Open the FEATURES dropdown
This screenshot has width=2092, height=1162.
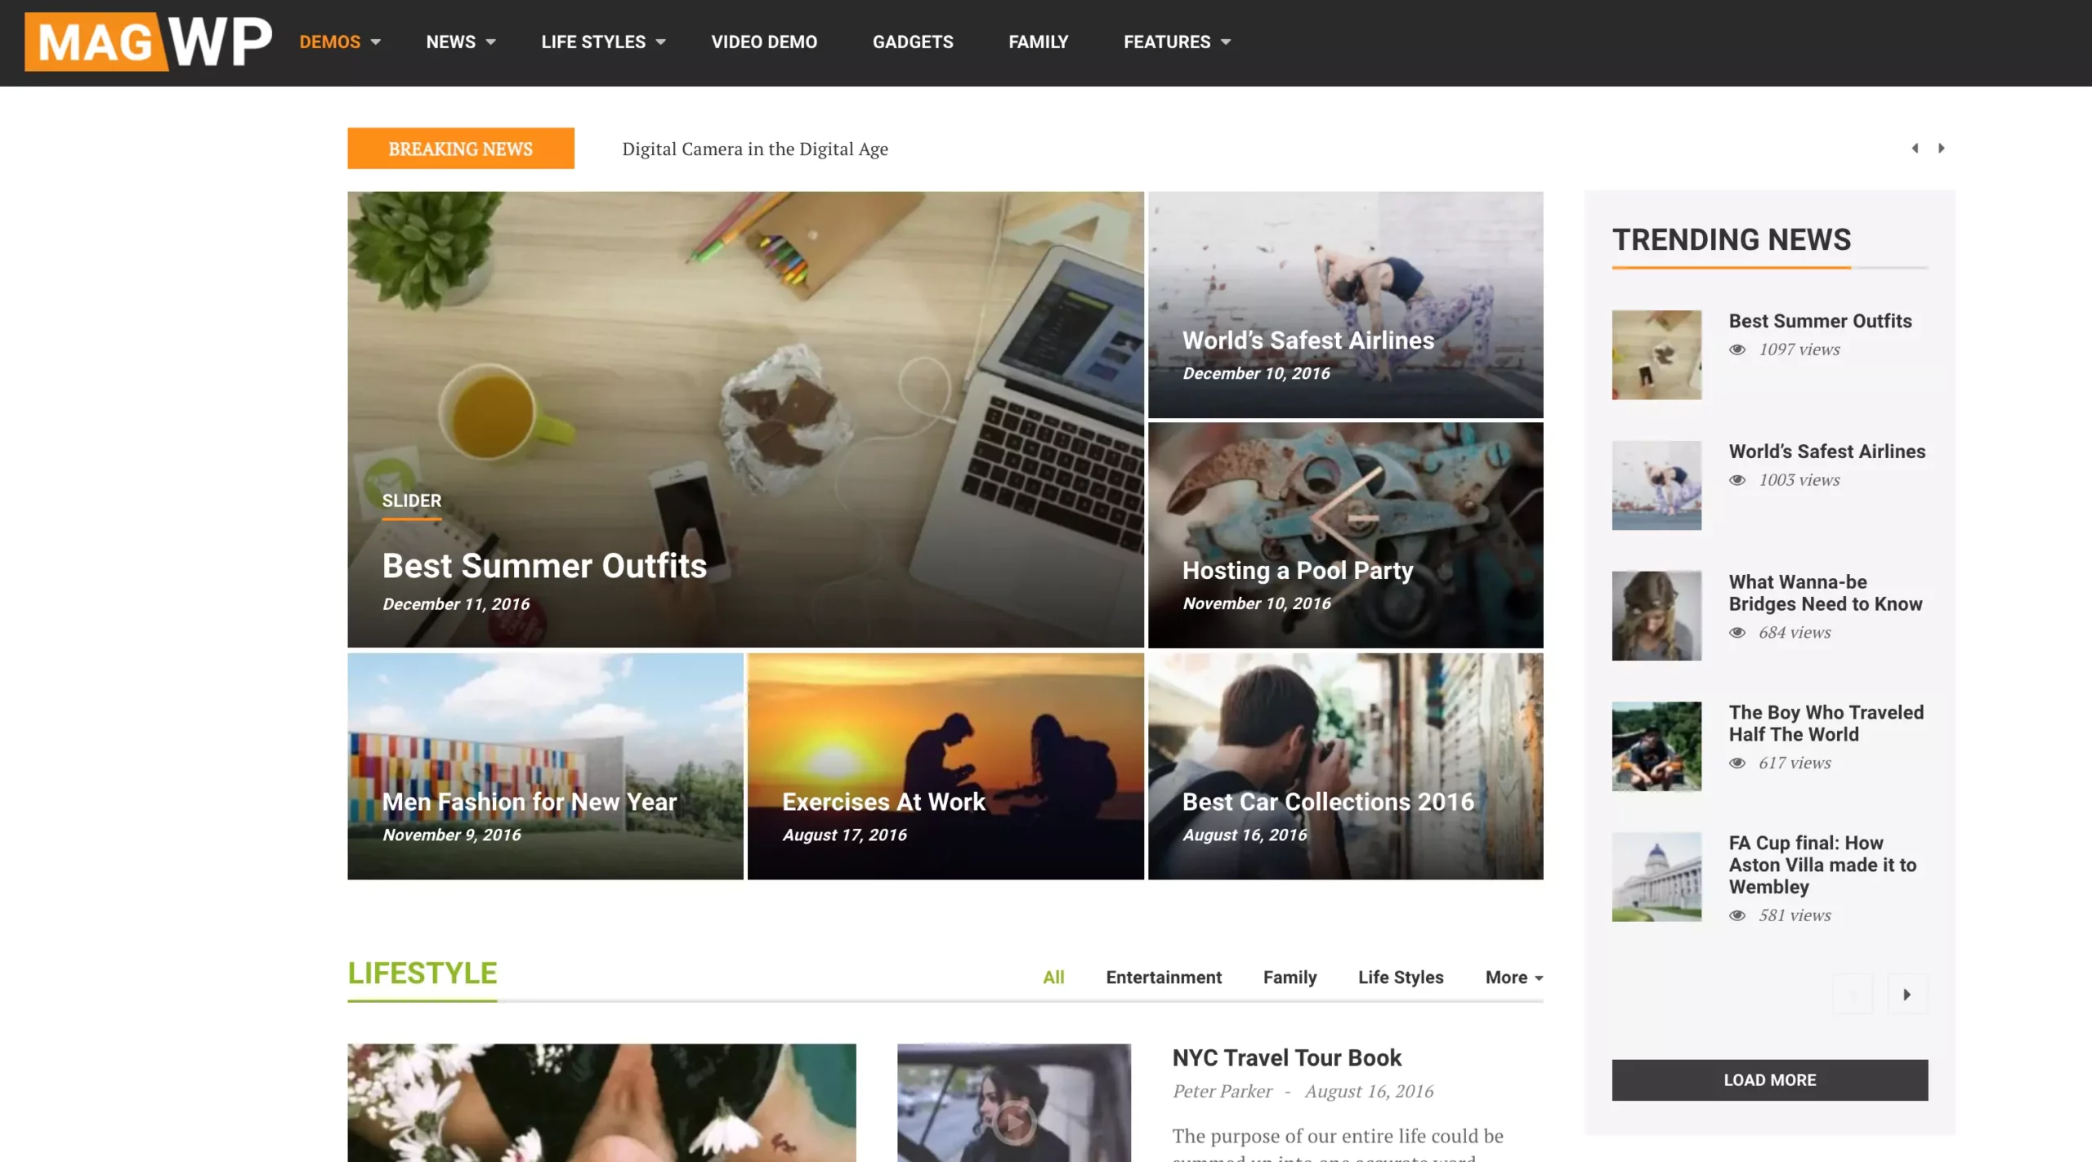coord(1174,42)
